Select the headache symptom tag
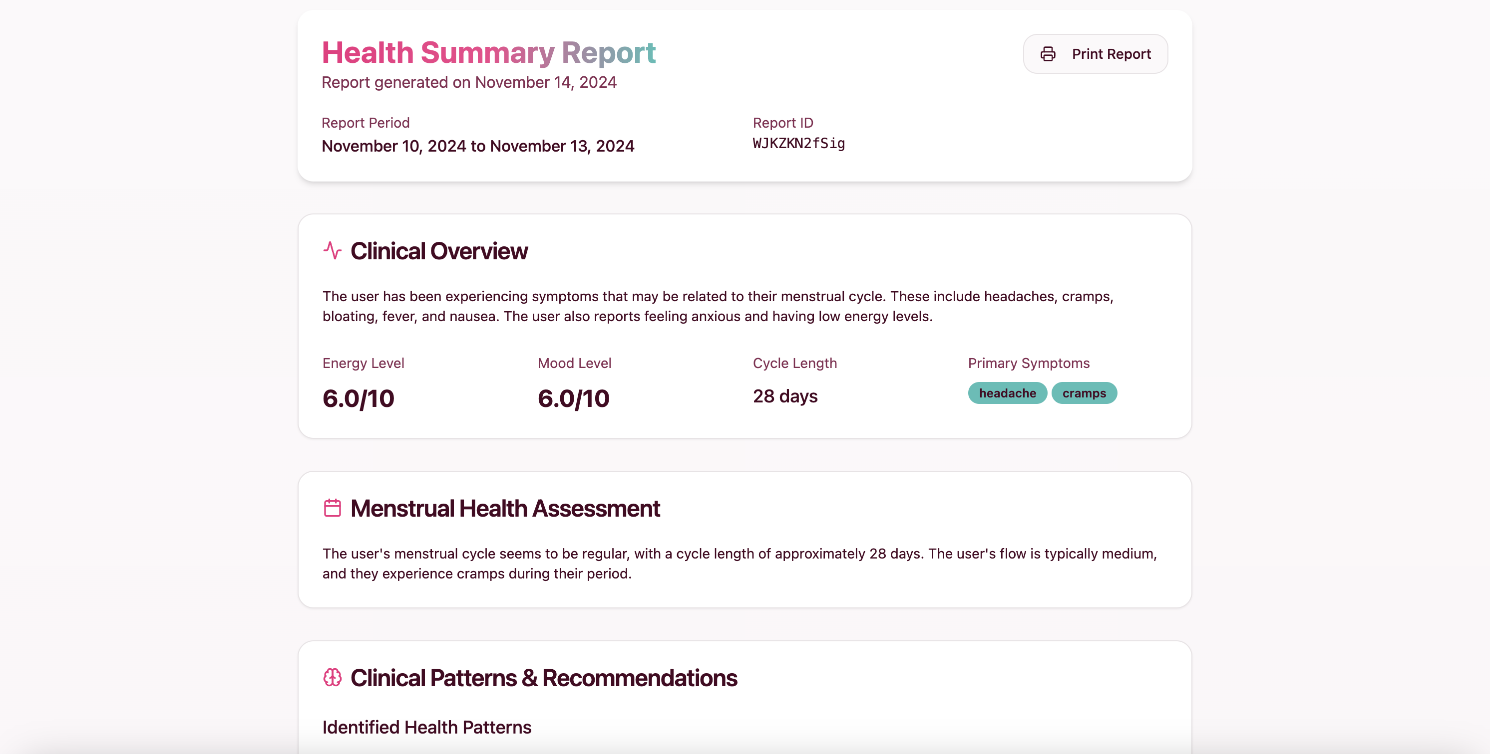 (x=1007, y=393)
